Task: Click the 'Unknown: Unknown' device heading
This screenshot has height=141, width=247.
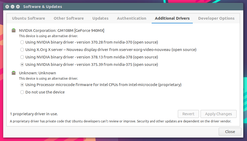Action: coord(37,73)
